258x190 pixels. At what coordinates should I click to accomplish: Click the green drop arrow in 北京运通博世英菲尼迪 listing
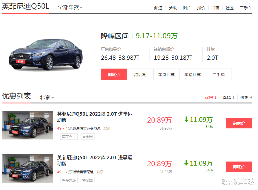186,119
